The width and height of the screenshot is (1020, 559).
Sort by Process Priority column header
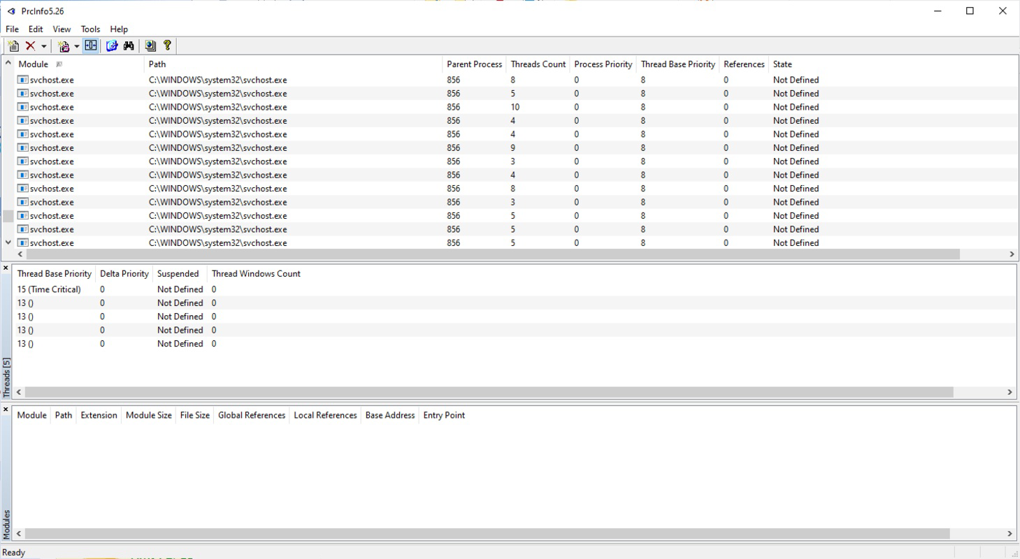[x=603, y=64]
